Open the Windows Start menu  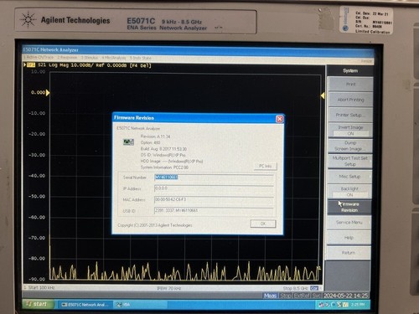[x=39, y=304]
